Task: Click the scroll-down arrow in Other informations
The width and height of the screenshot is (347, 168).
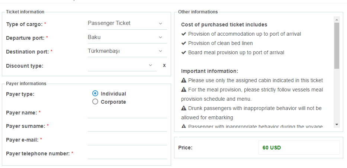Action: [337, 125]
